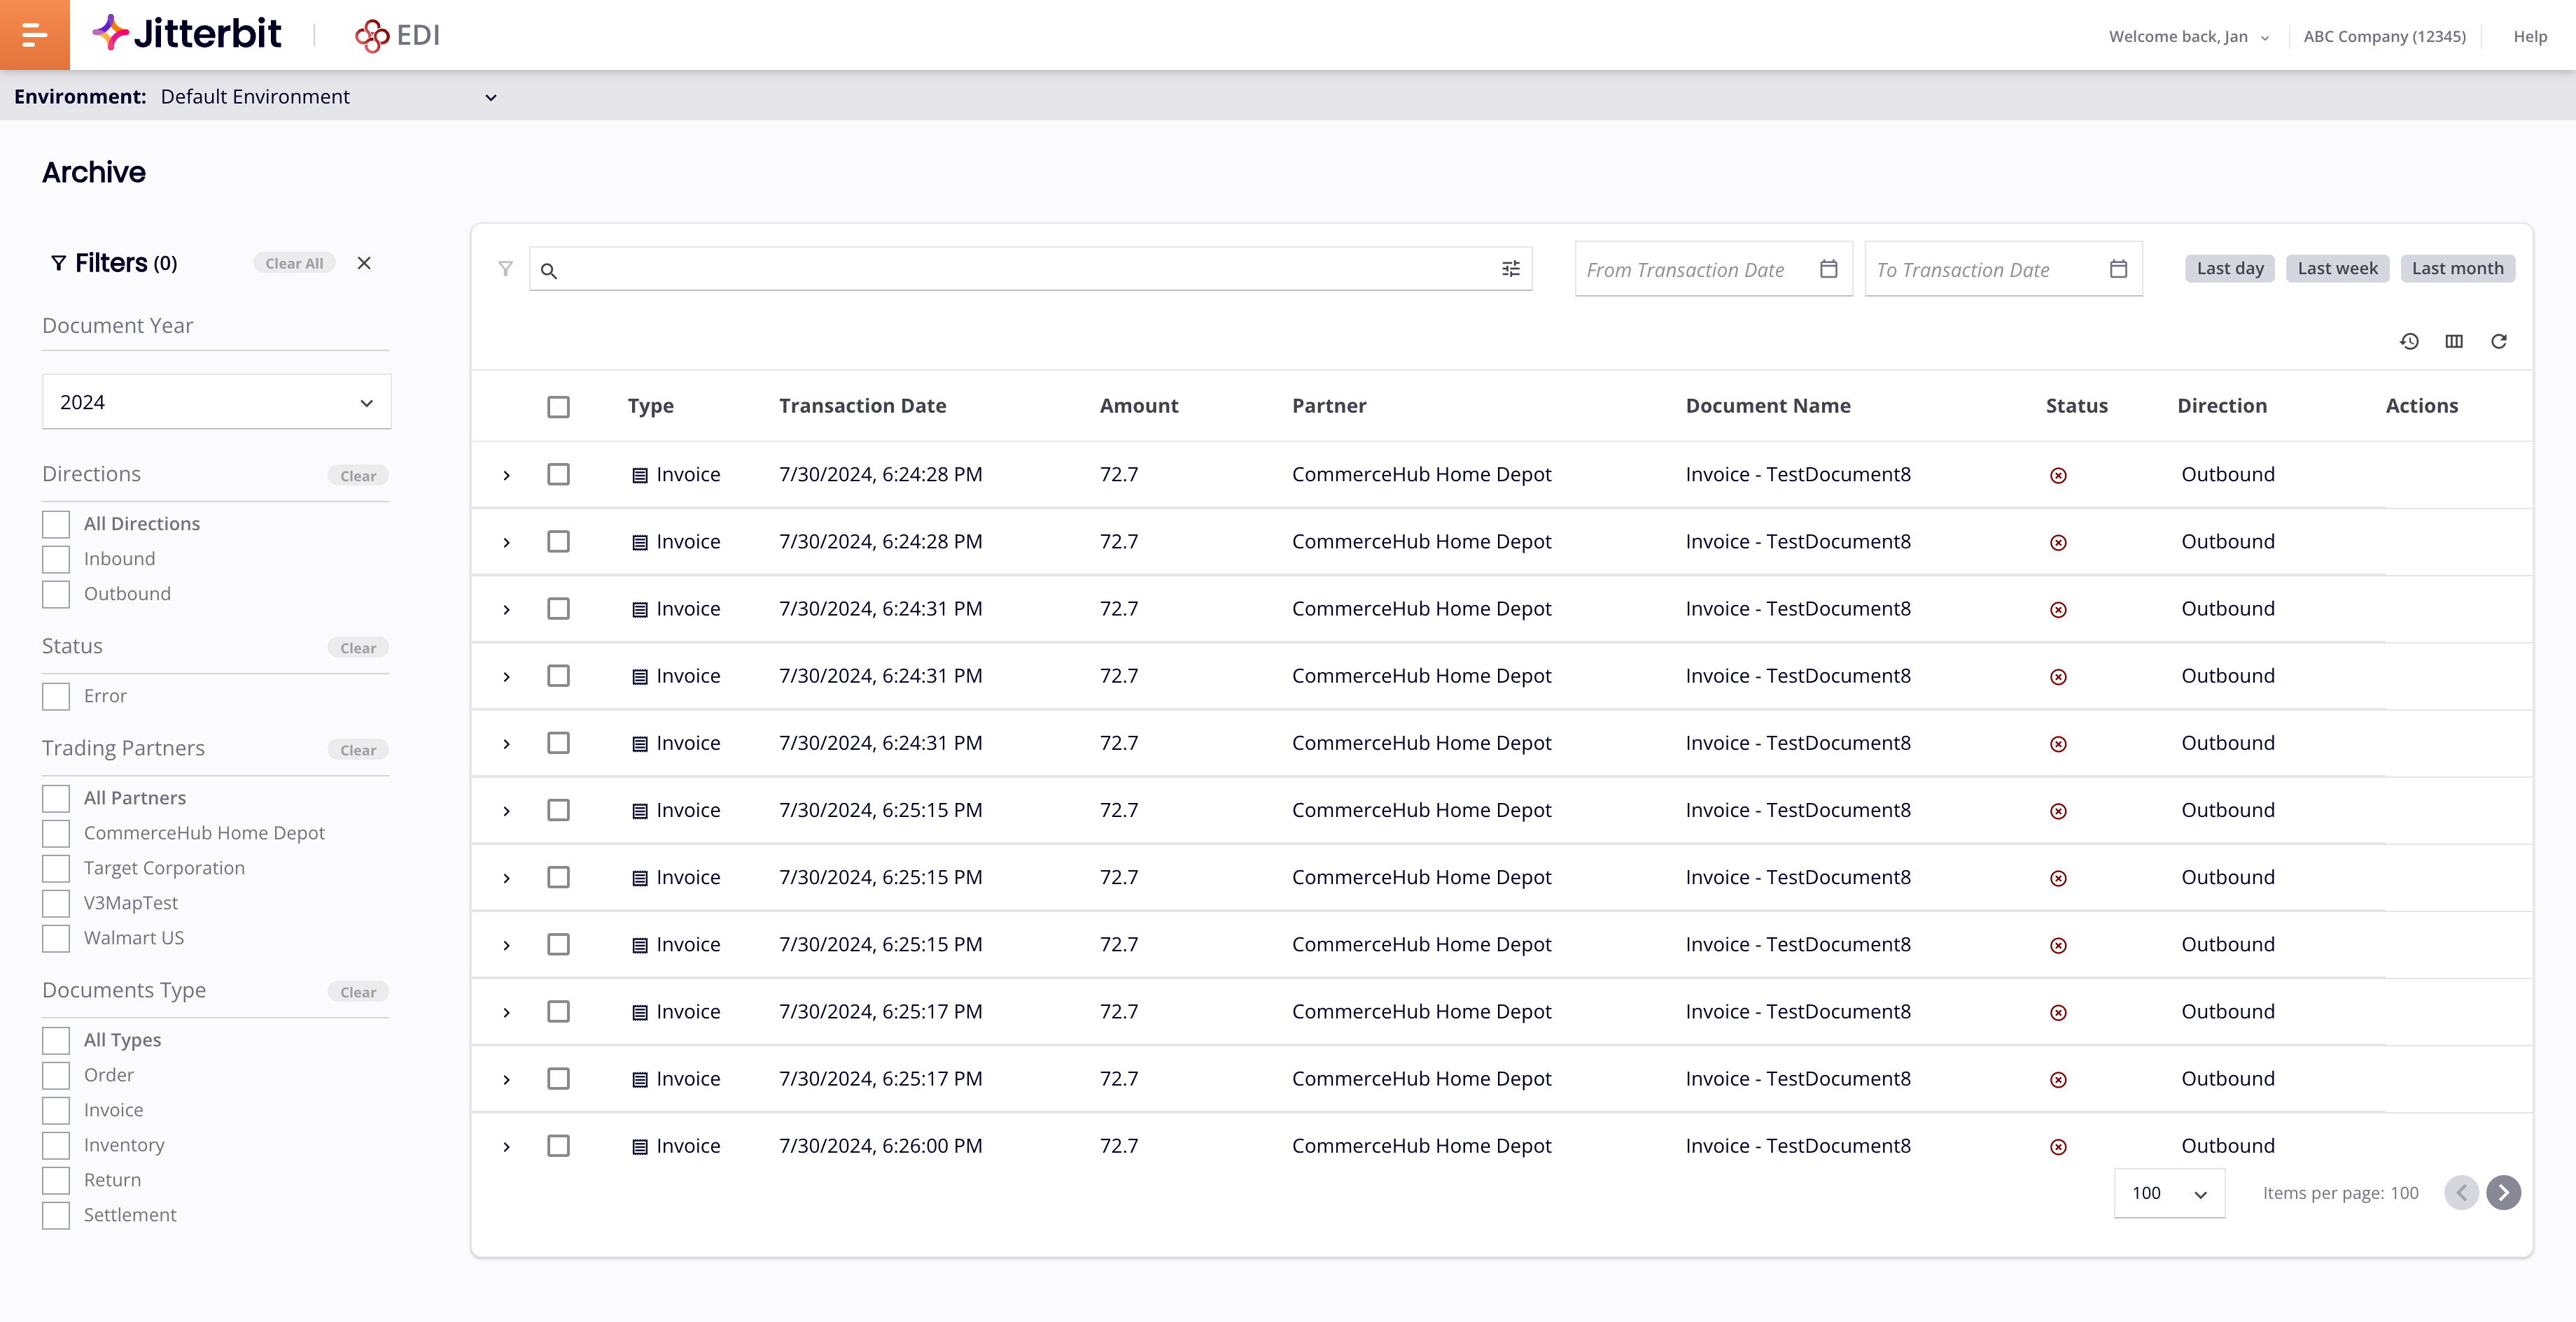Check the Target Corporation partner filter
This screenshot has width=2576, height=1322.
click(x=56, y=868)
